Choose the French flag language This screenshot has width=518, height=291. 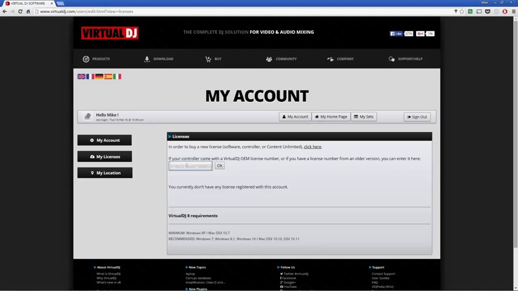pyautogui.click(x=90, y=76)
